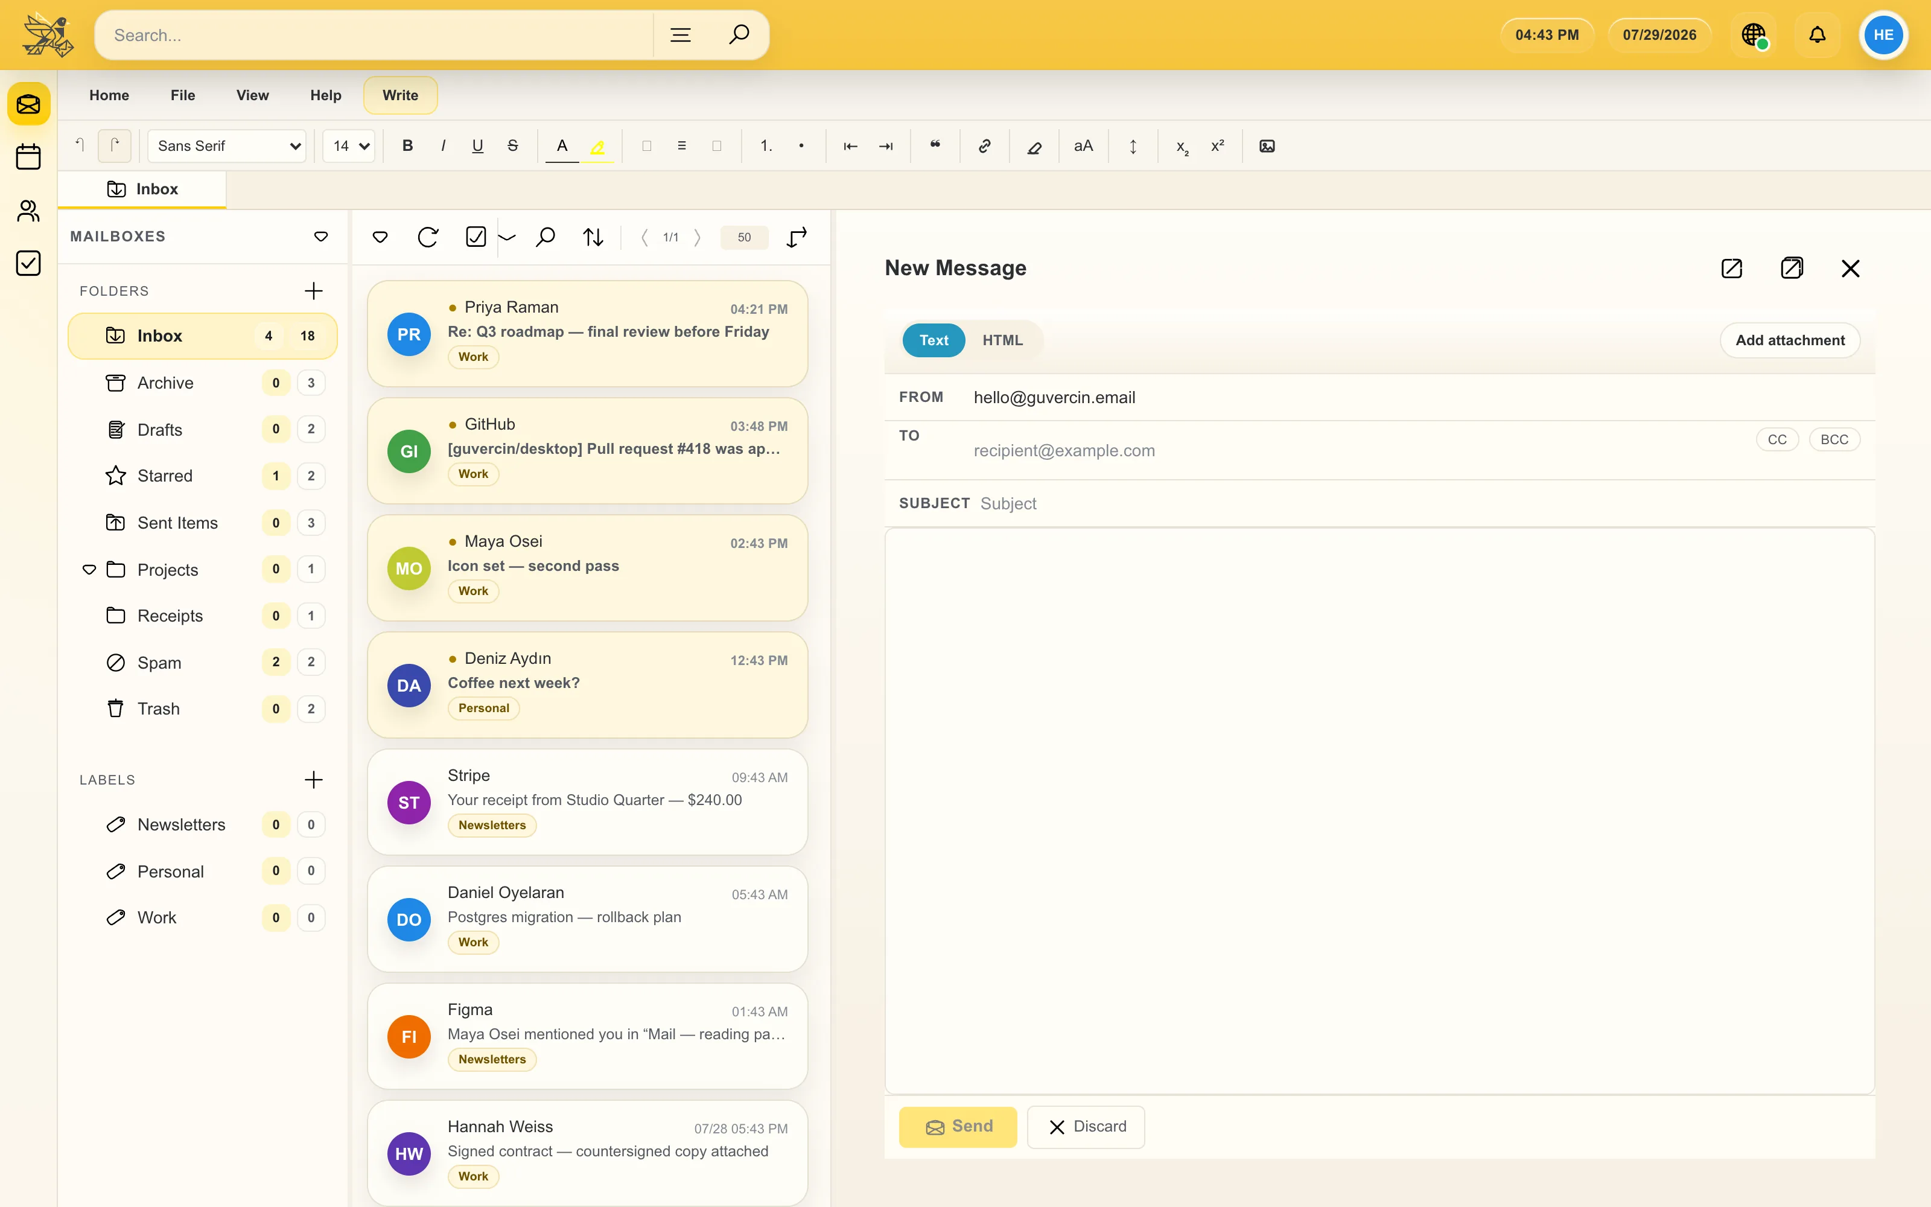This screenshot has width=1931, height=1207.
Task: Open the Tasks module in sidebar
Action: 29,263
